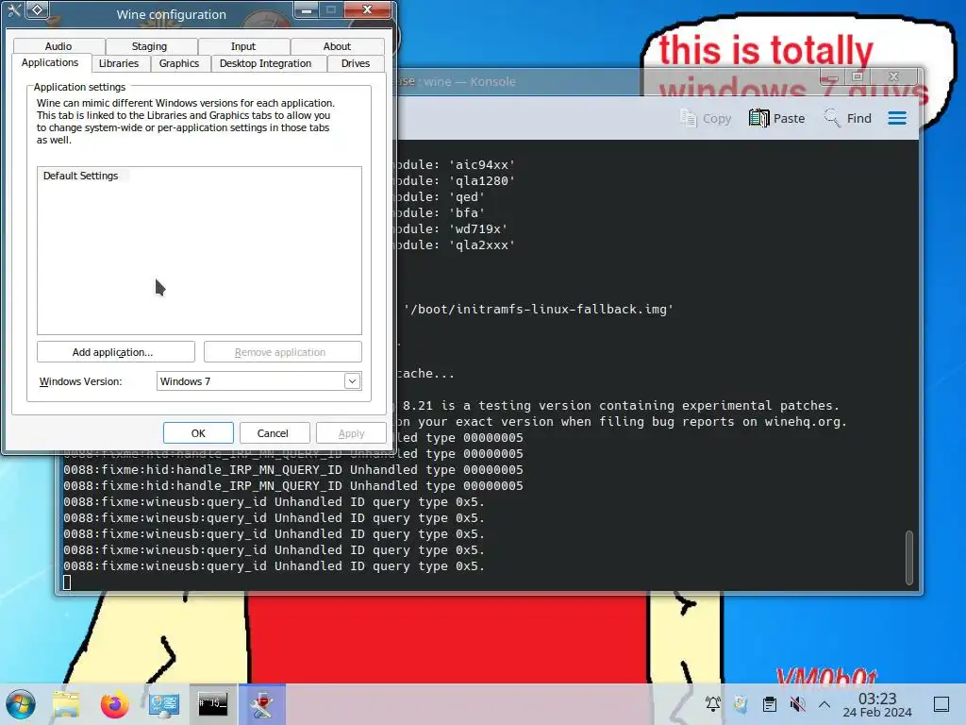The height and width of the screenshot is (725, 966).
Task: Open the clipboard tray icon
Action: (x=770, y=704)
